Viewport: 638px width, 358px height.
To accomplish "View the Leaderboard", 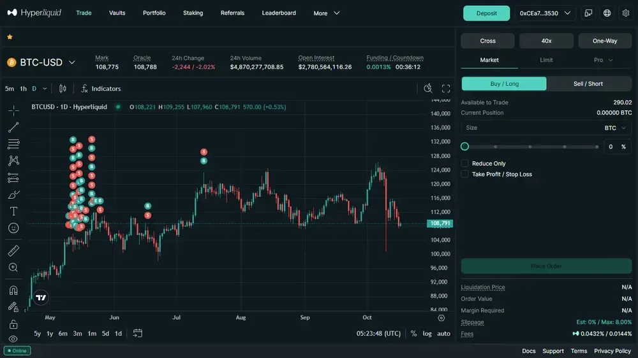I will [279, 13].
